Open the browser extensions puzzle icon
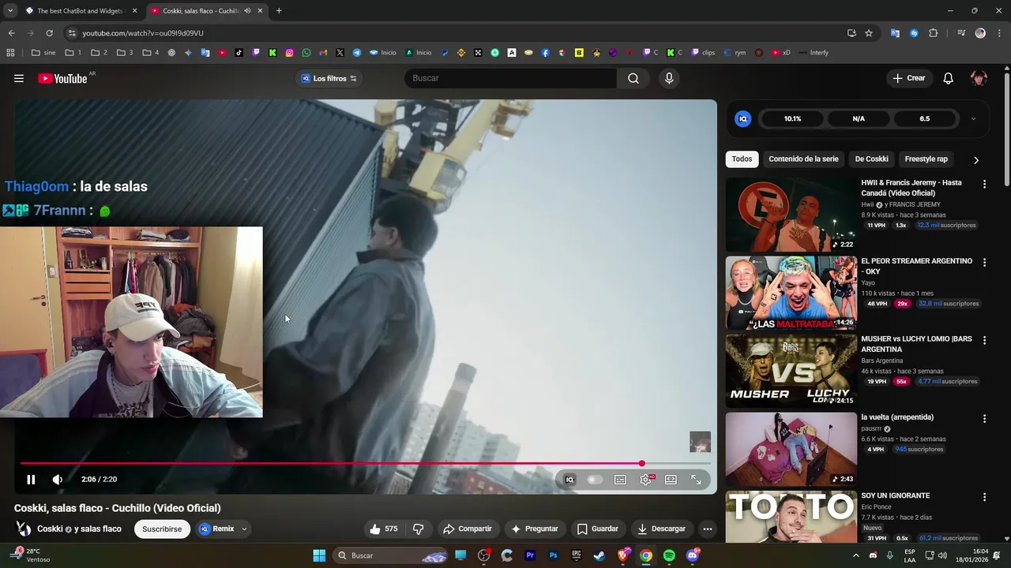1011x568 pixels. 933,33
